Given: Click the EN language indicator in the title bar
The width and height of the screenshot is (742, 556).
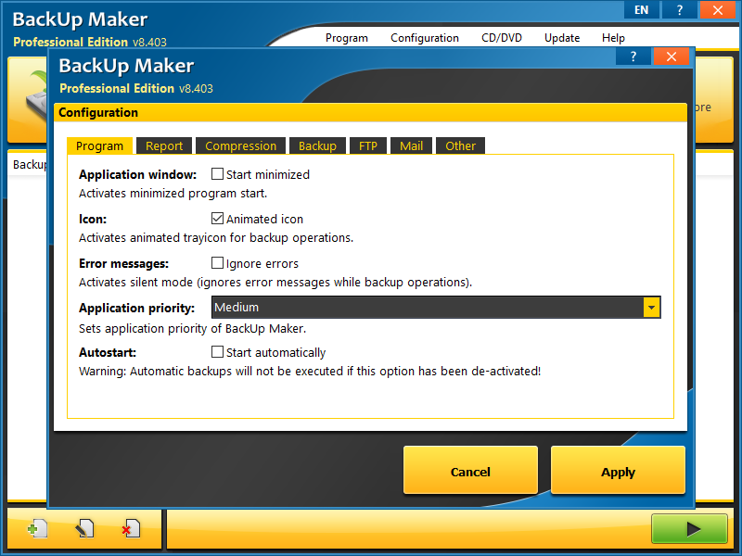Looking at the screenshot, I should point(641,9).
